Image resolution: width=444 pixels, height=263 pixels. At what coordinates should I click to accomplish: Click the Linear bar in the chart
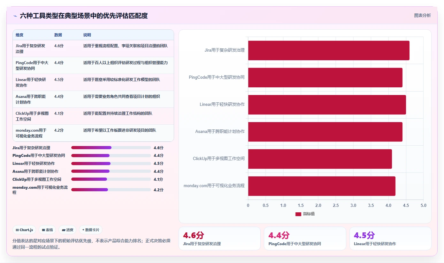coord(327,105)
